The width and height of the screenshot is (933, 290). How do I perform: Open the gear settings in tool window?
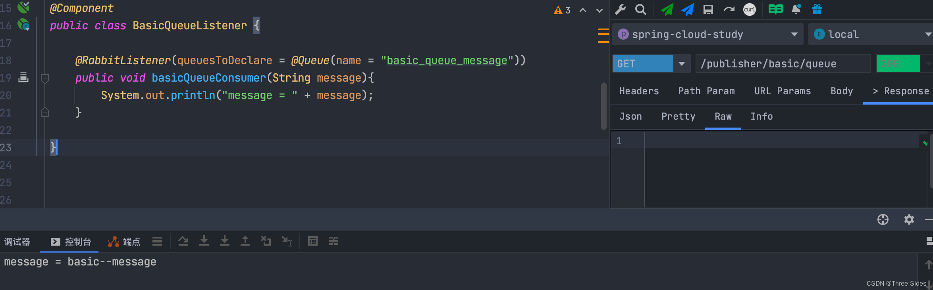pos(909,219)
